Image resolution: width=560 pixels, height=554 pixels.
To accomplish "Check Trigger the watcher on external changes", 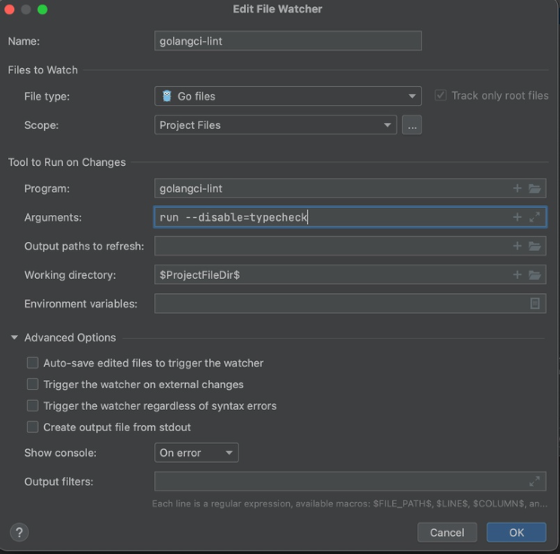I will (x=33, y=385).
